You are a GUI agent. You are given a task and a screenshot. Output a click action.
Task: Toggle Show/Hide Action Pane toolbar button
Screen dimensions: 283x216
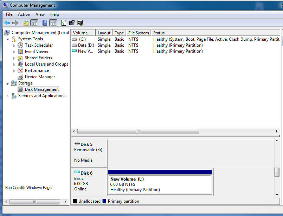53,23
